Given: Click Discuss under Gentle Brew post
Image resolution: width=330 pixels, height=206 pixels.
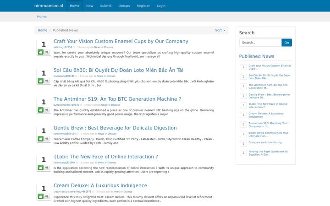Looking at the screenshot, I should (x=112, y=134).
